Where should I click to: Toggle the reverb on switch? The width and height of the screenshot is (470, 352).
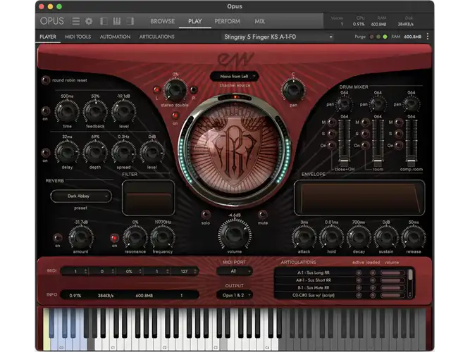click(58, 238)
